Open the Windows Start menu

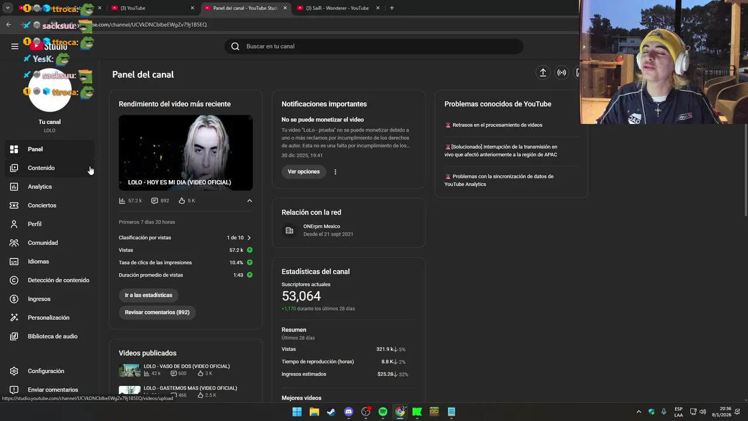tap(297, 412)
